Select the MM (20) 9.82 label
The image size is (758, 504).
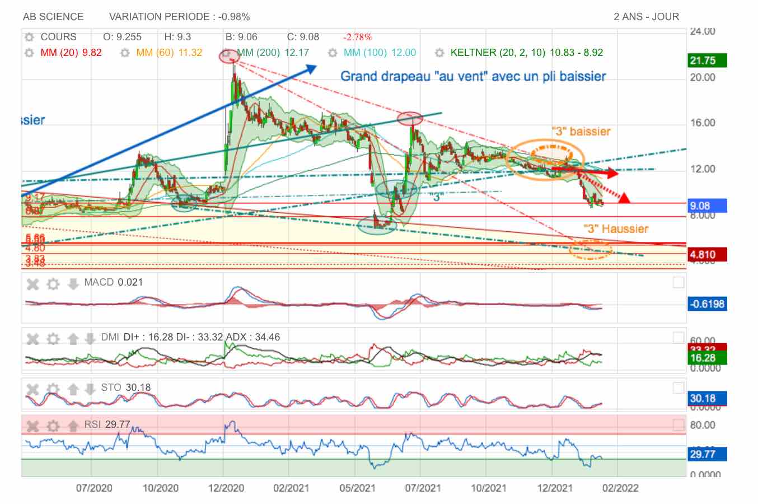[71, 53]
